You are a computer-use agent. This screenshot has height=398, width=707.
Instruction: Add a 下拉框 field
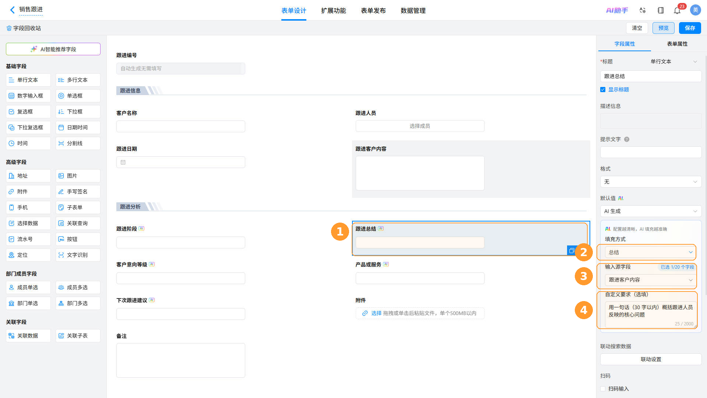point(78,112)
